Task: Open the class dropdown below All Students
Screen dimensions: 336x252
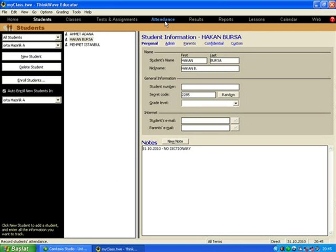Action: [x=58, y=45]
